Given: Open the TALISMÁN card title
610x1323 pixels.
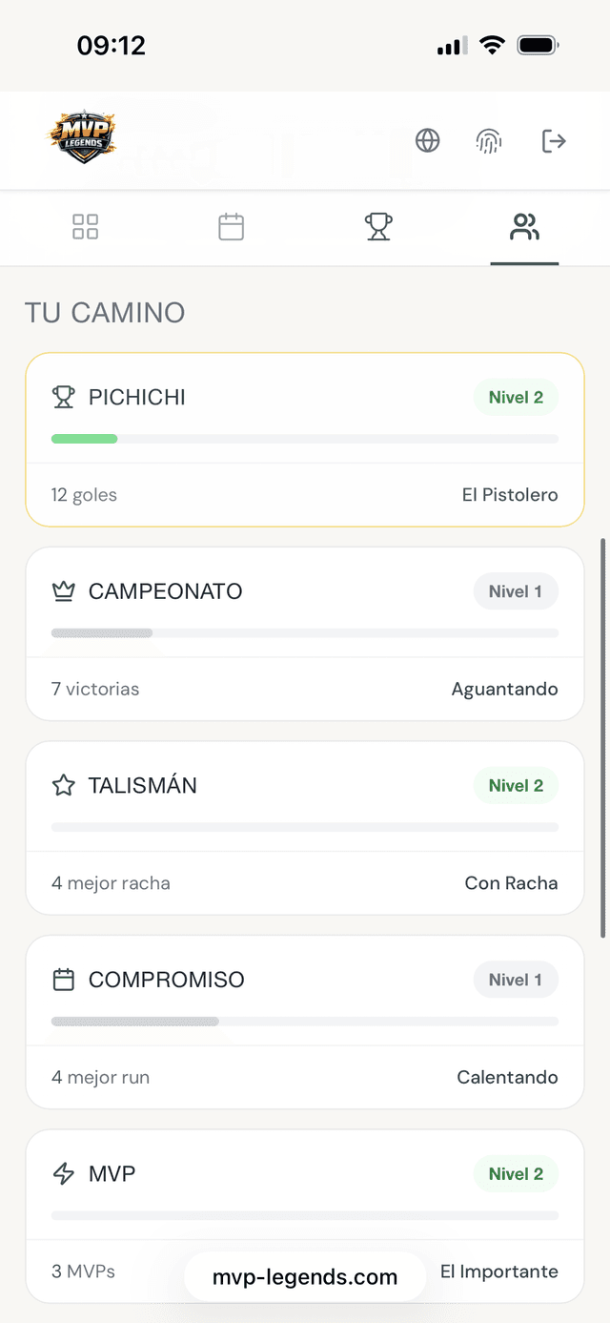Looking at the screenshot, I should pyautogui.click(x=143, y=786).
